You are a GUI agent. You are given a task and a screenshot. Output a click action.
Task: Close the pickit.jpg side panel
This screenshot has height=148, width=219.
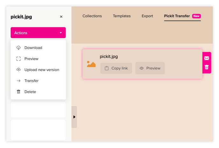pyautogui.click(x=61, y=17)
